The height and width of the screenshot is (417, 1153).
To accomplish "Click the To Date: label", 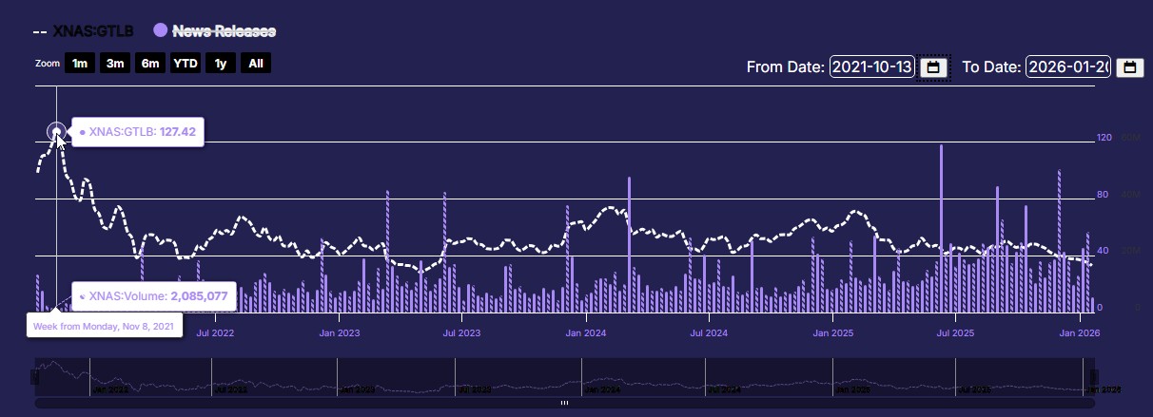I will (991, 67).
